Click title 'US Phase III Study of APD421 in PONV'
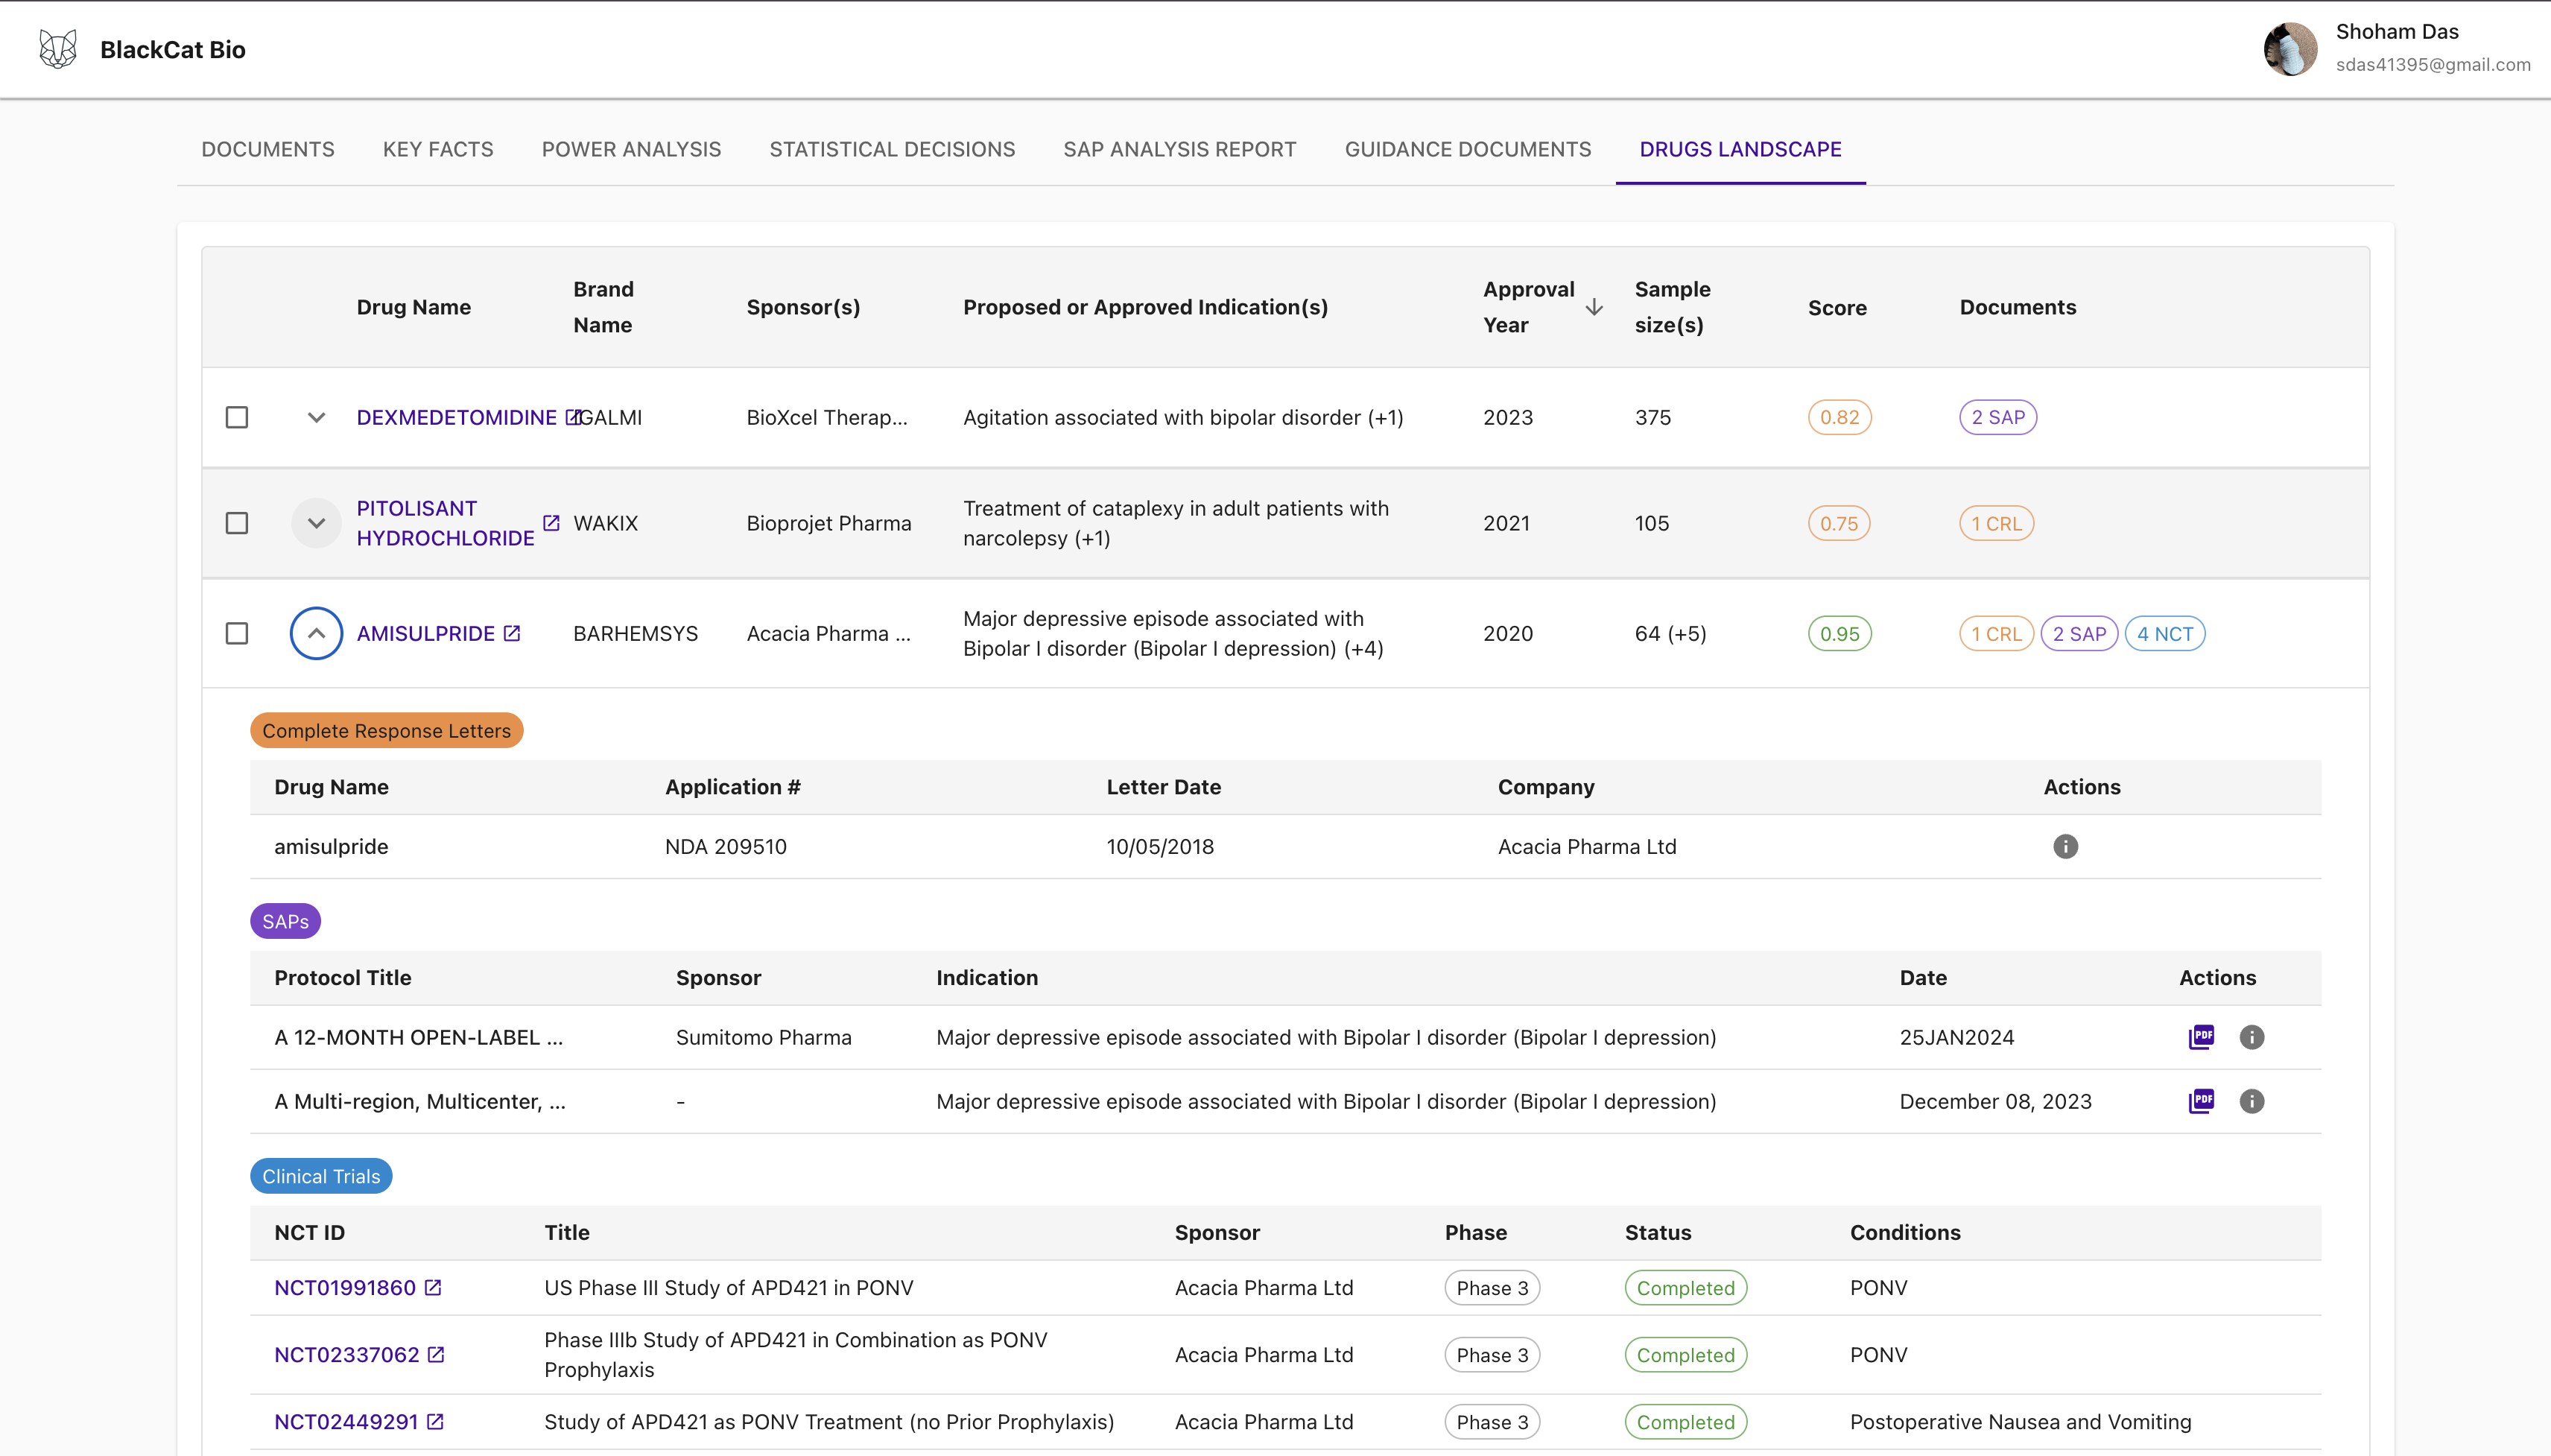This screenshot has width=2551, height=1456. (729, 1287)
